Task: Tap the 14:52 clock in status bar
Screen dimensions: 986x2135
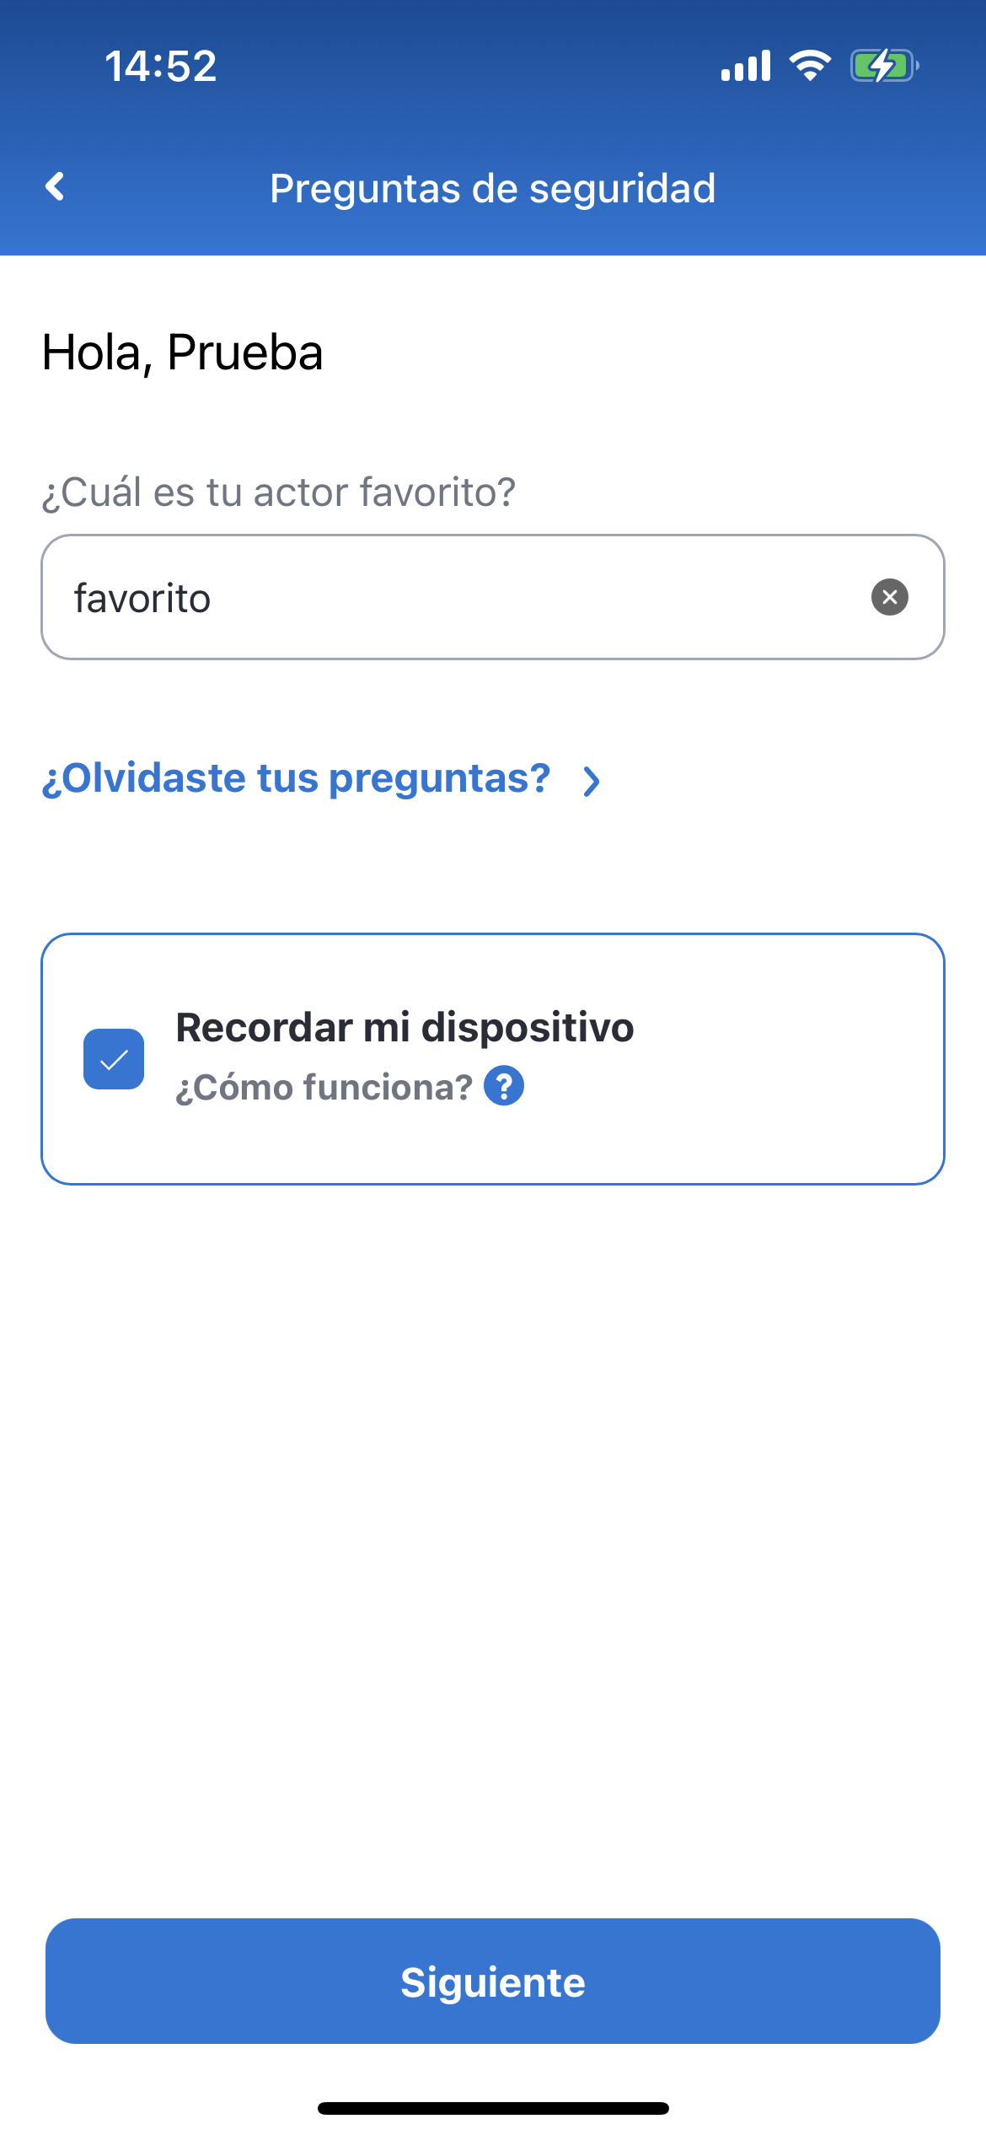Action: point(161,66)
